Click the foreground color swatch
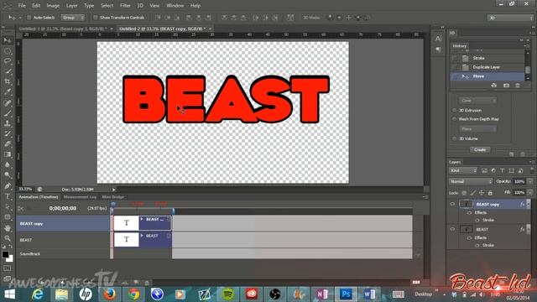The height and width of the screenshot is (302, 537). coord(5,254)
